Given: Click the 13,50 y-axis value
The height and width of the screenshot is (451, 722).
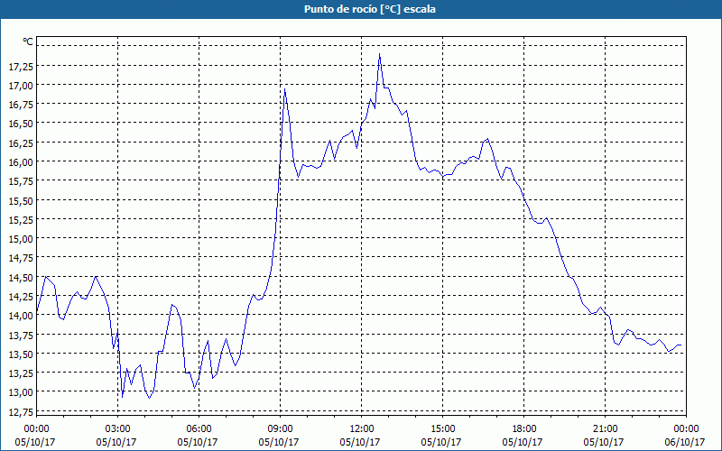Looking at the screenshot, I should (x=21, y=354).
